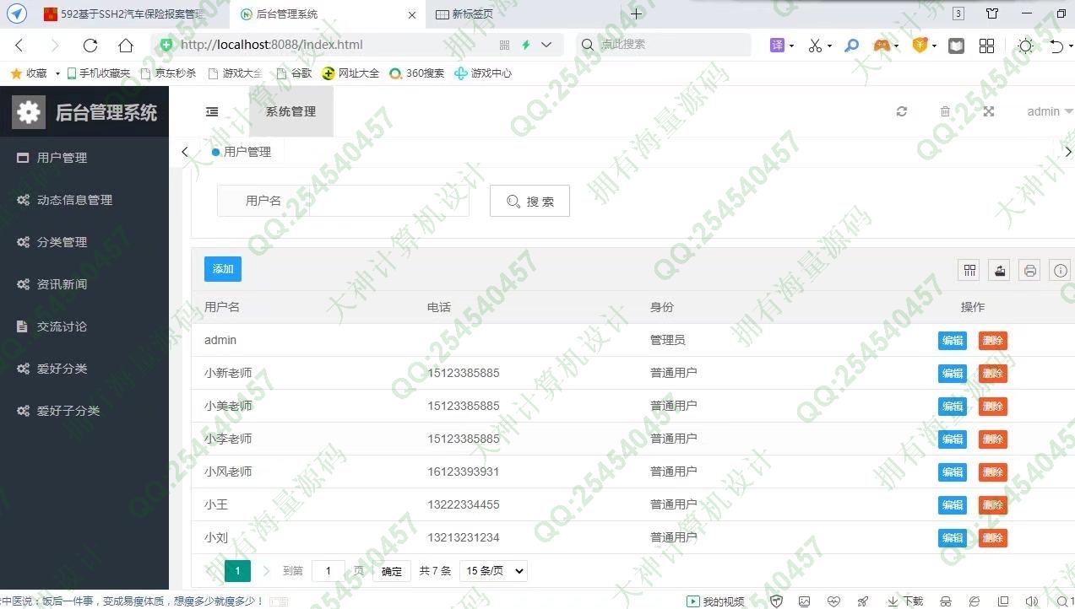Image resolution: width=1075 pixels, height=609 pixels.
Task: Click the page jump number input
Action: [328, 571]
